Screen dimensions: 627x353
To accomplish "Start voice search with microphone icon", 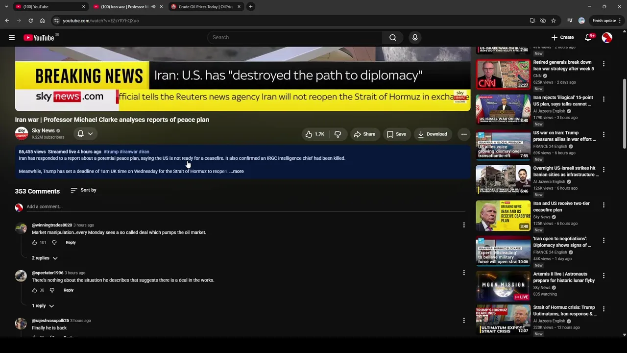I will [415, 37].
